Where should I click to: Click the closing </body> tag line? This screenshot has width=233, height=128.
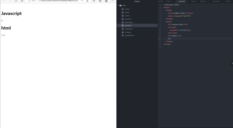(x=169, y=42)
